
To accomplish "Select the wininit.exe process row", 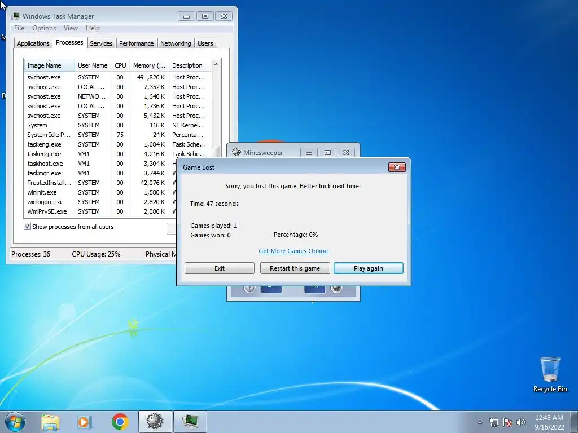I will [99, 192].
